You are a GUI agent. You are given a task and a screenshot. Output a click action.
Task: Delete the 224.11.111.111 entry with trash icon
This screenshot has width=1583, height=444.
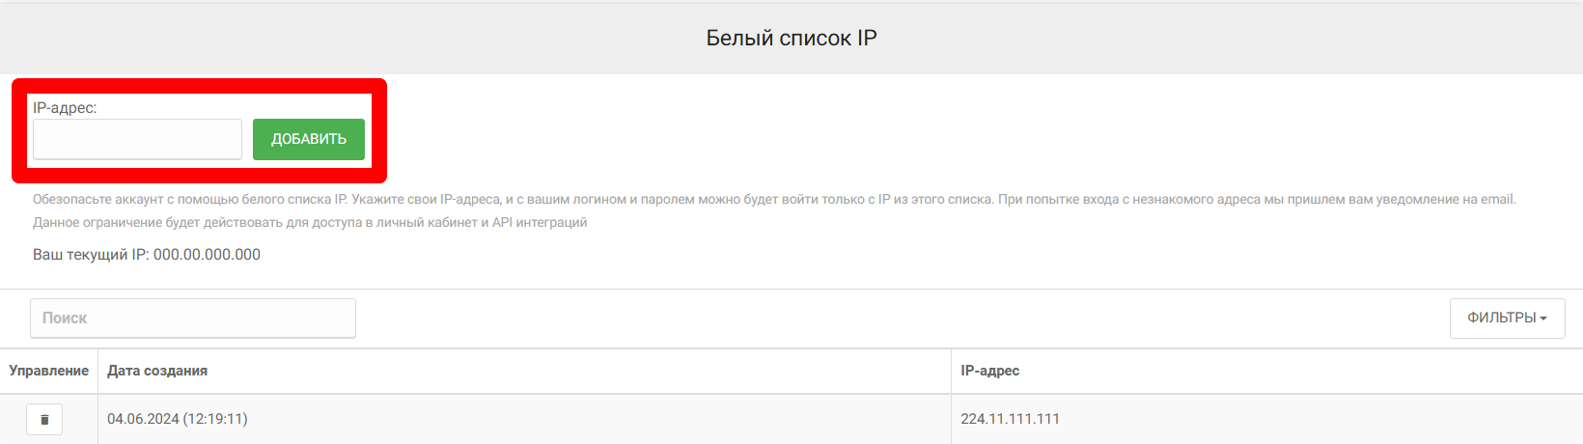[44, 420]
